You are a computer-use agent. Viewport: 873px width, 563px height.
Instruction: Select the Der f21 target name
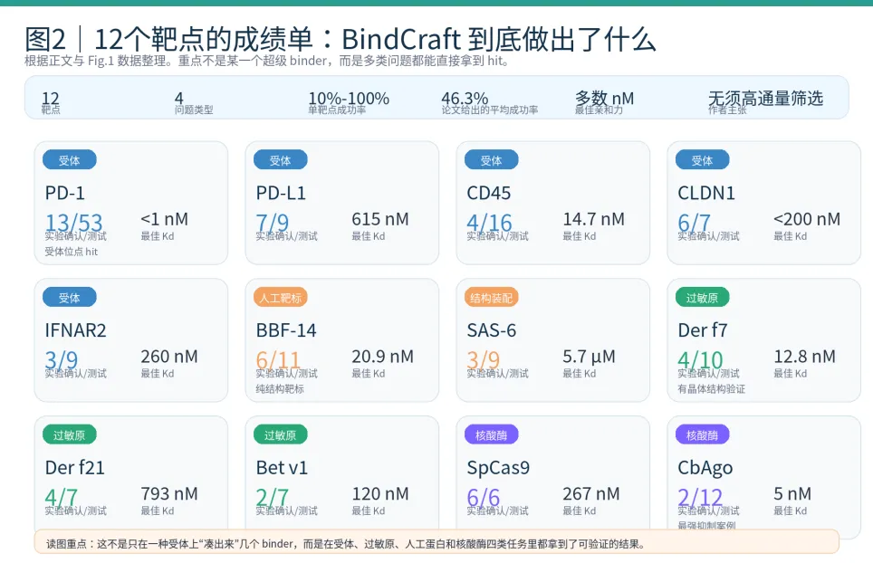click(x=74, y=468)
